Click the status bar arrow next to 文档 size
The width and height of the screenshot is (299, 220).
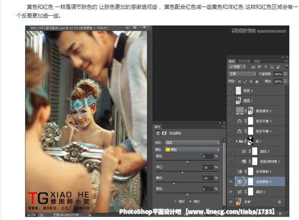click(90, 215)
